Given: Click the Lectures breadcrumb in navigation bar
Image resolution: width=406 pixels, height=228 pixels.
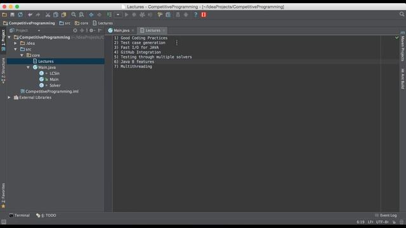Looking at the screenshot, I should pos(103,23).
